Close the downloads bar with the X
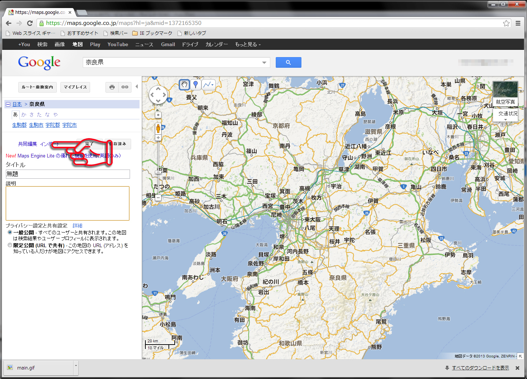 (517, 368)
